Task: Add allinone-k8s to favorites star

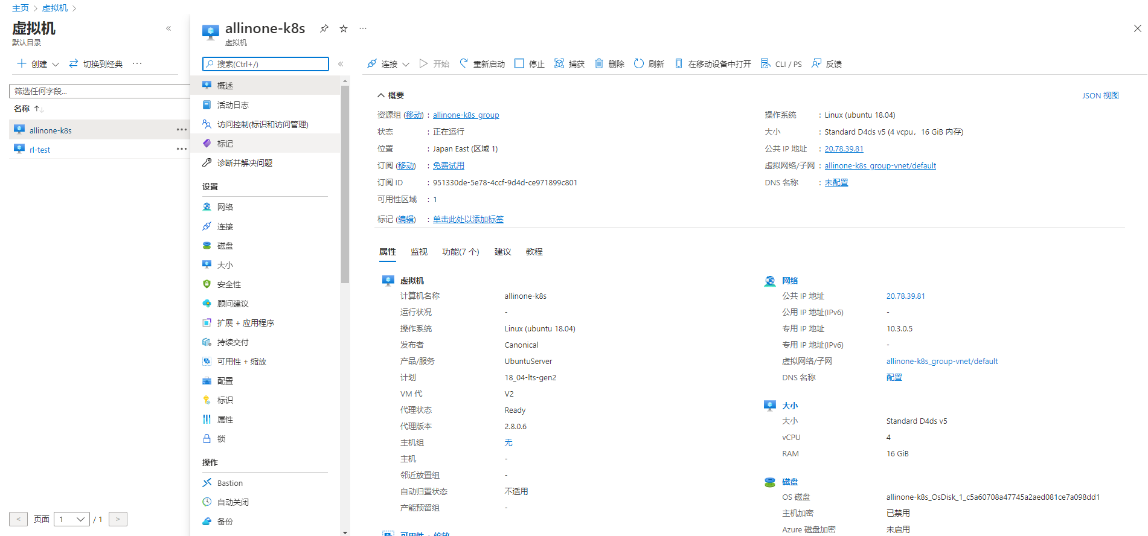Action: coord(344,28)
